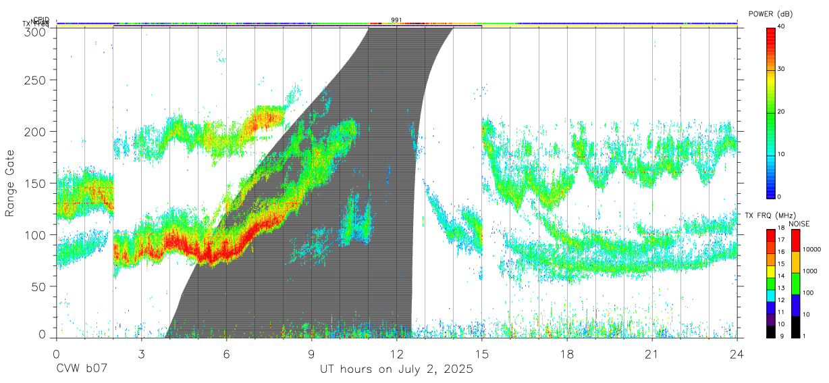Click the 18 label on TX FRQ scale
The image size is (829, 383).
pos(782,228)
